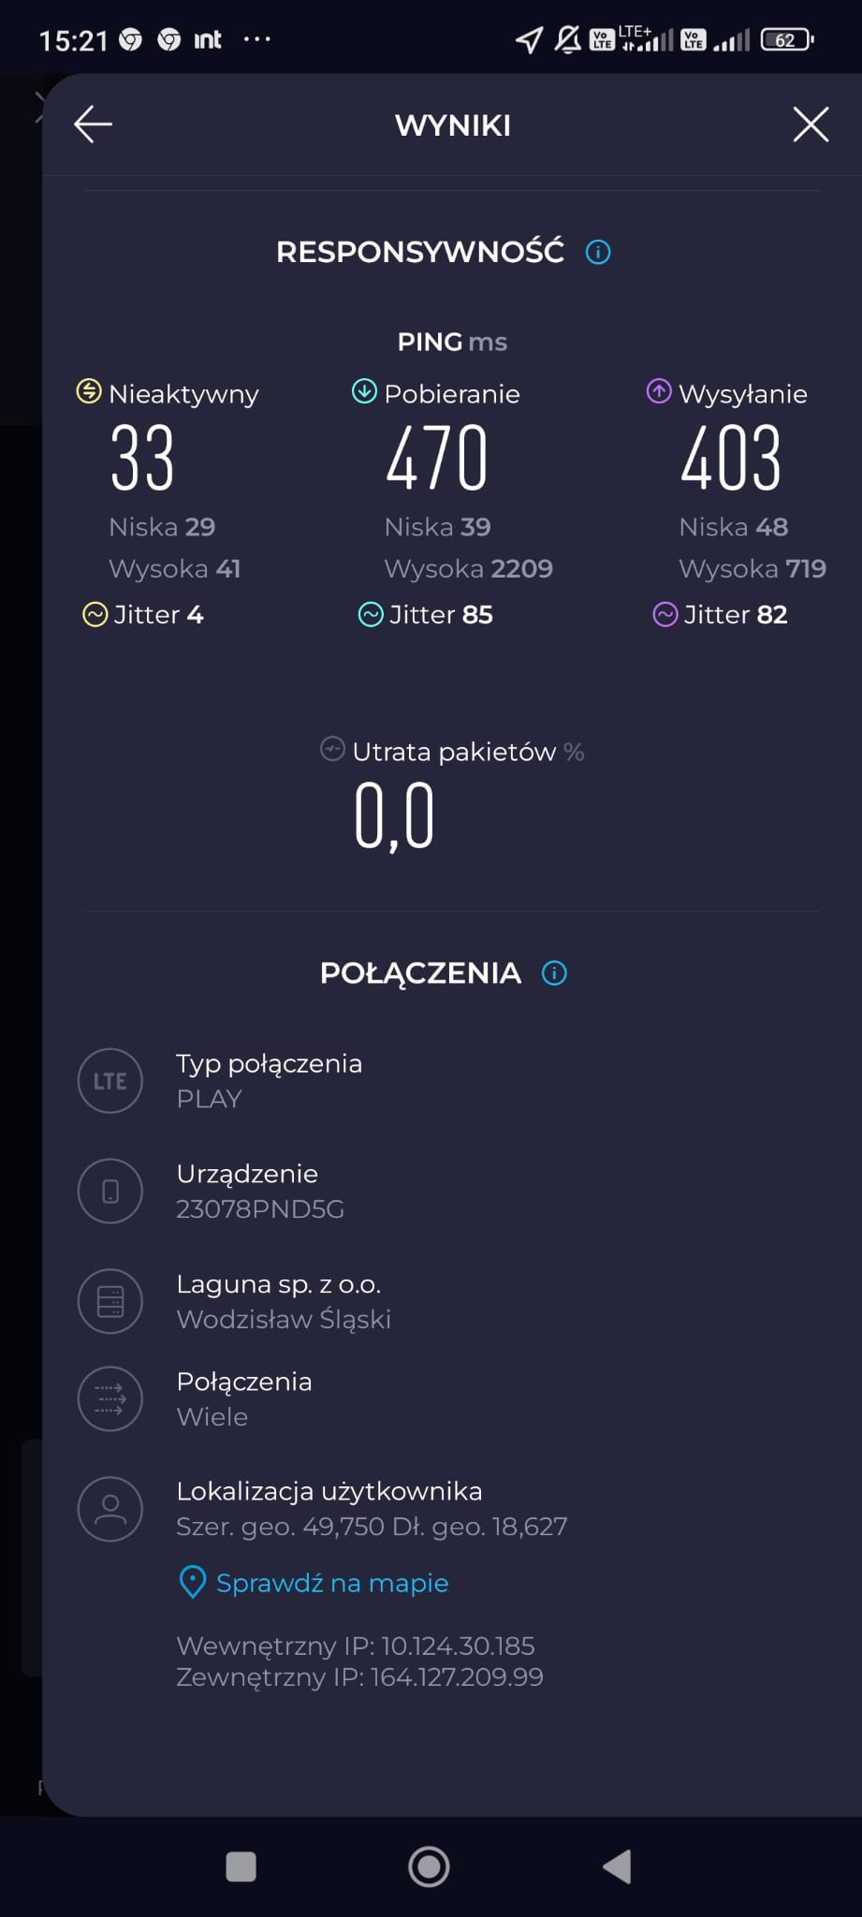Tap the user location profile icon
The image size is (862, 1917).
pos(110,1509)
